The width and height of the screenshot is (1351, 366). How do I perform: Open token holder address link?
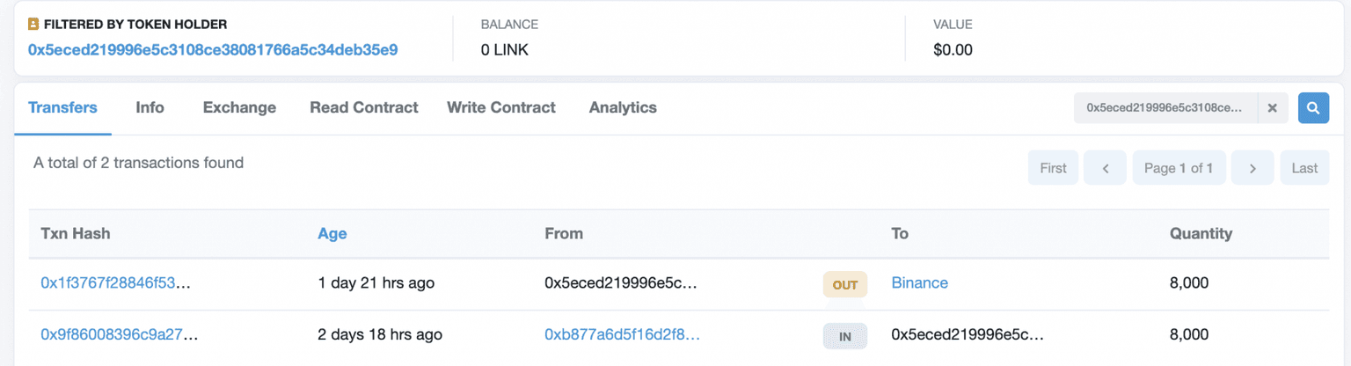213,50
